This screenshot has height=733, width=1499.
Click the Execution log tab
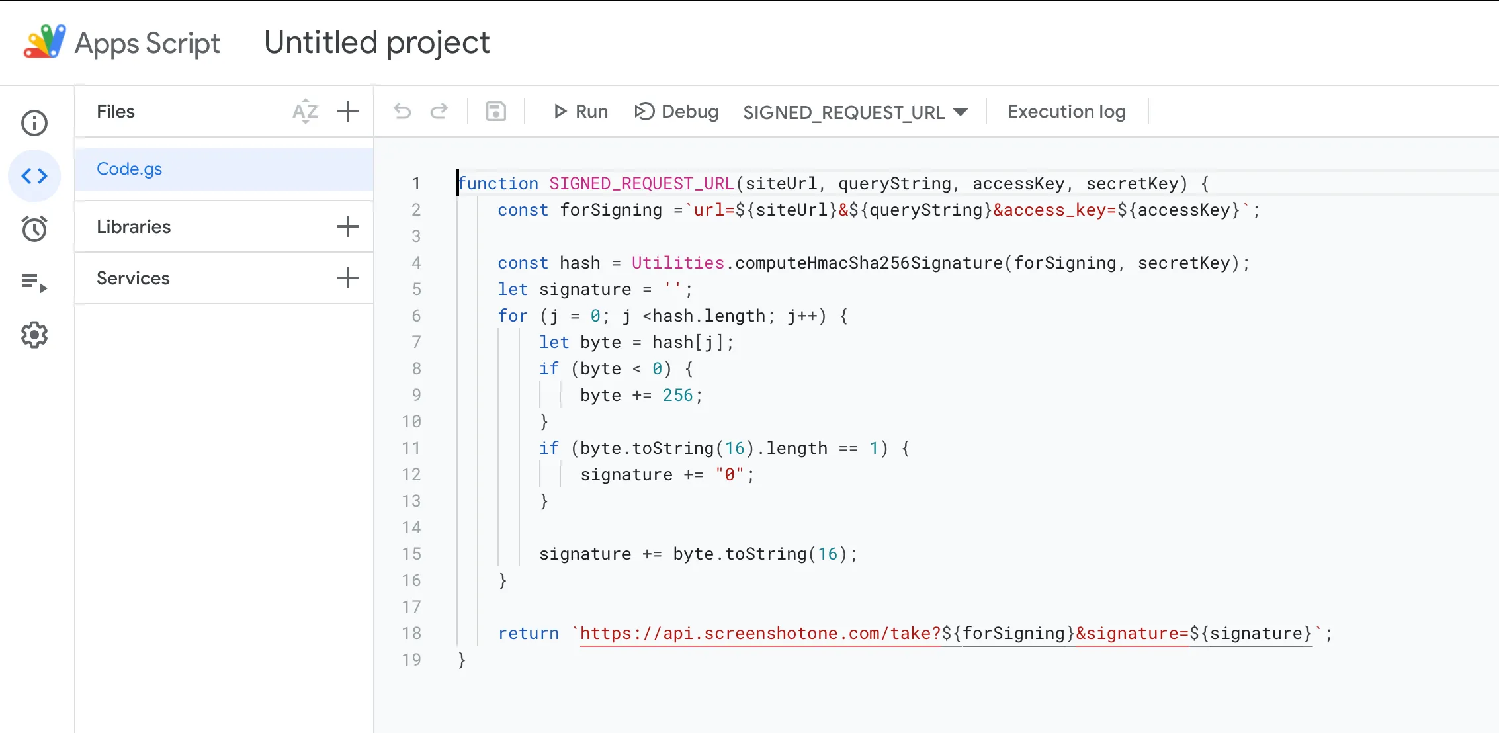1067,112
